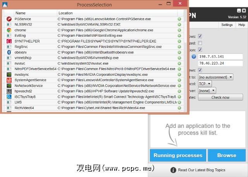248x177 pixels.
Task: Click the ProcessSelection title bar app icon
Action: (5, 5)
